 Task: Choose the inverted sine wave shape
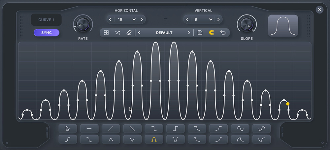pos(262,129)
